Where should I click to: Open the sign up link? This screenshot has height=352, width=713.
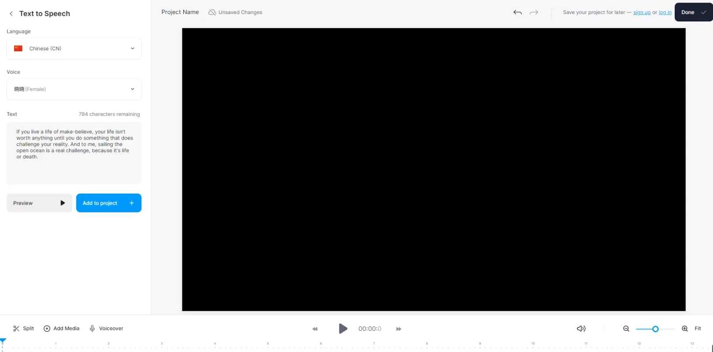(x=642, y=12)
